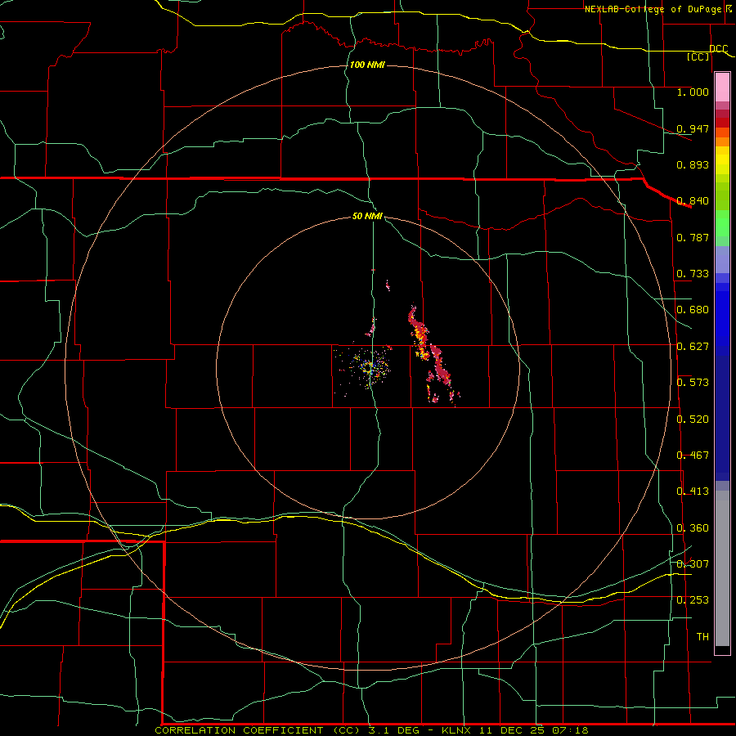
Task: Click the KLNX station identifier in caption
Action: [x=458, y=730]
